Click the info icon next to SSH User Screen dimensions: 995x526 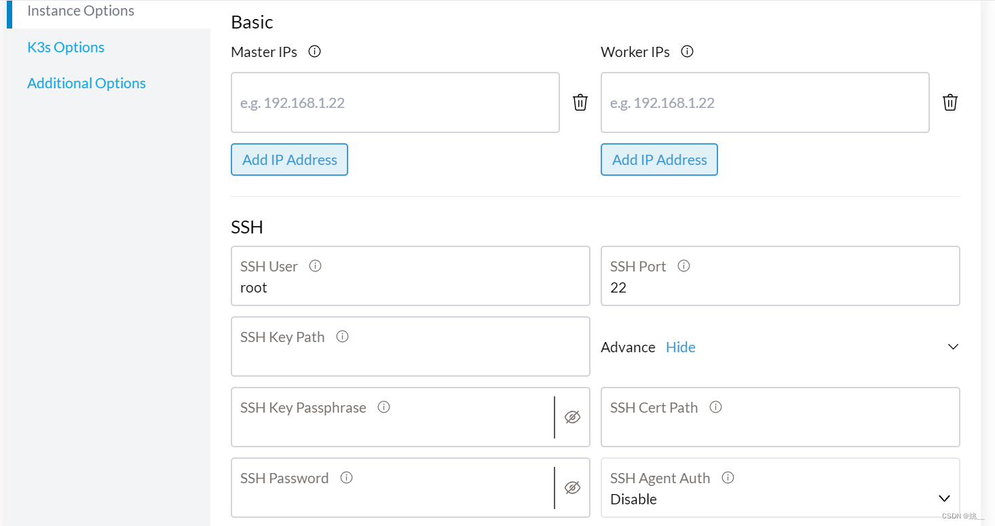(315, 266)
